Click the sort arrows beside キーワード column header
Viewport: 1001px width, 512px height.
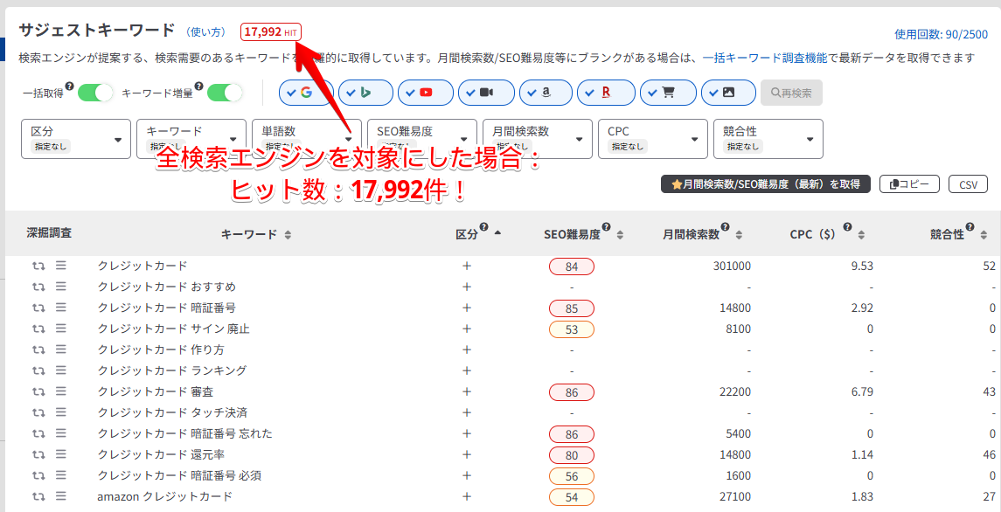tap(288, 235)
